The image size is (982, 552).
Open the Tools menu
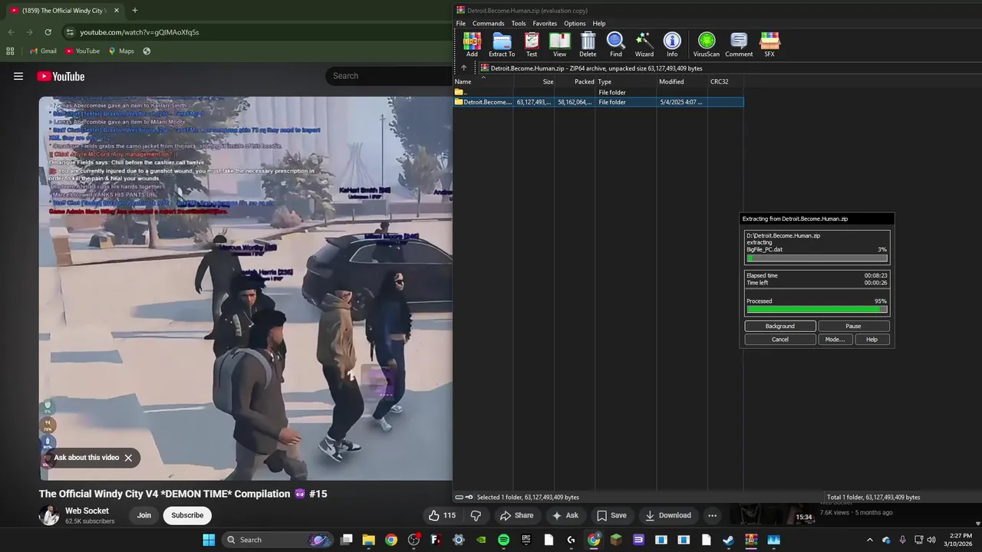pyautogui.click(x=519, y=23)
